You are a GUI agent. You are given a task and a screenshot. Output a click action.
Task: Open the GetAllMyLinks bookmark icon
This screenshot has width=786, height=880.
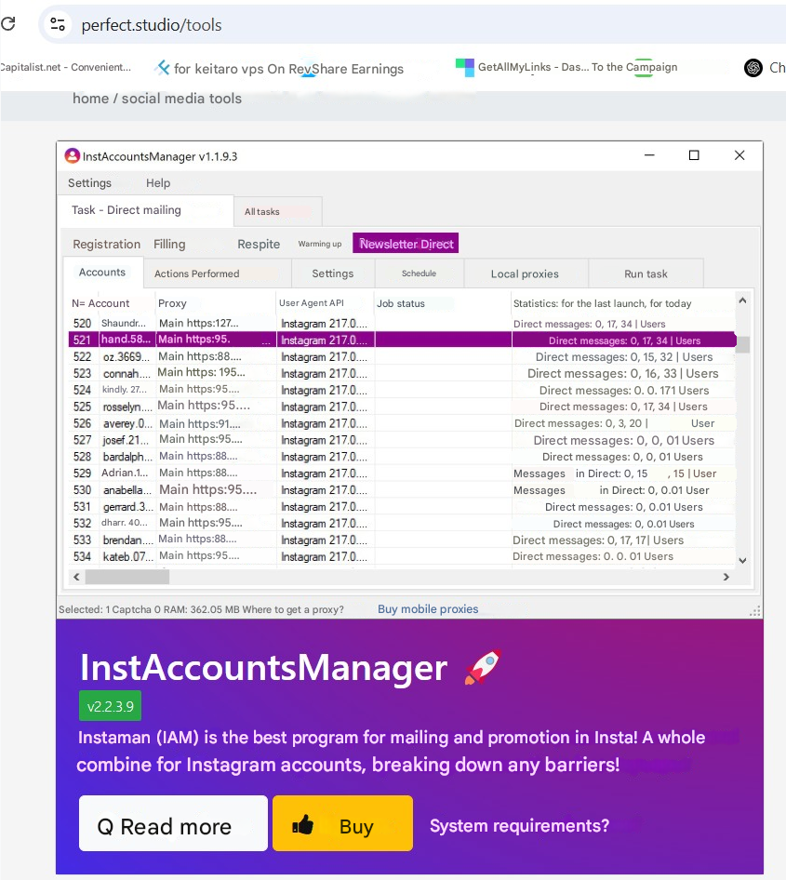pyautogui.click(x=464, y=67)
